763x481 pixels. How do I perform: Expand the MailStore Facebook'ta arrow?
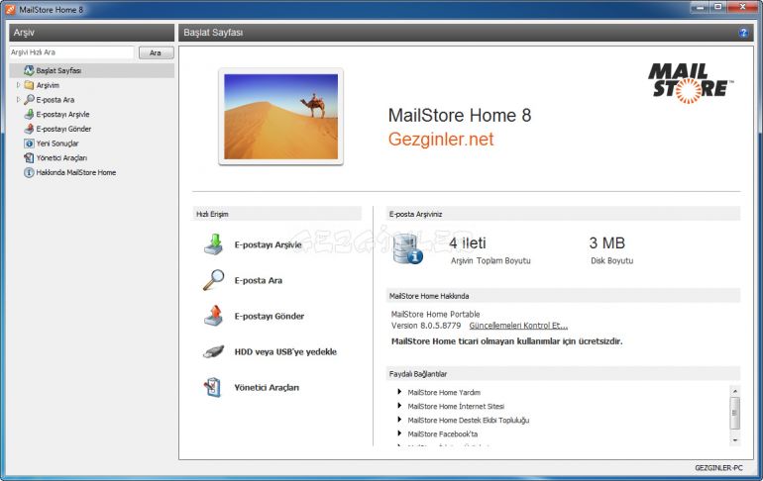[x=399, y=433]
